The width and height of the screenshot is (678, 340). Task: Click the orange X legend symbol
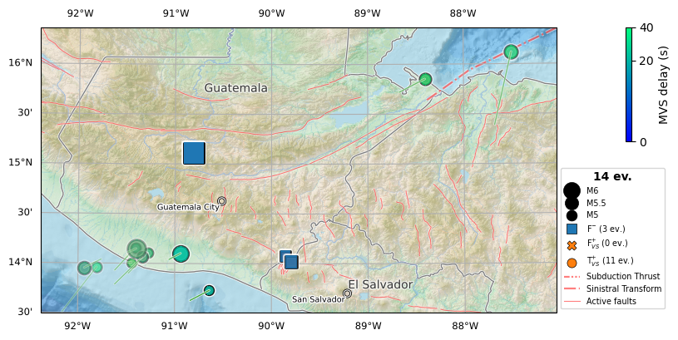pyautogui.click(x=572, y=245)
